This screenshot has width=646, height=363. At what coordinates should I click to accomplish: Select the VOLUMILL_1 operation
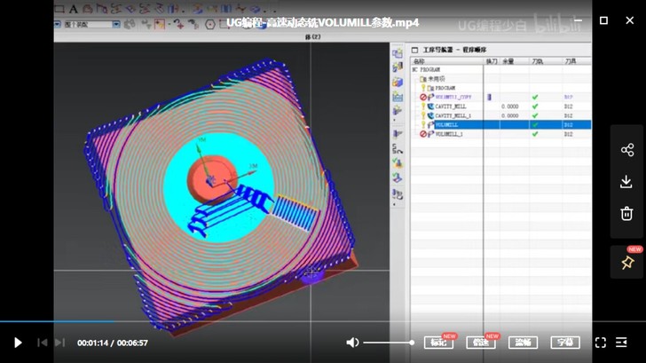pos(453,134)
